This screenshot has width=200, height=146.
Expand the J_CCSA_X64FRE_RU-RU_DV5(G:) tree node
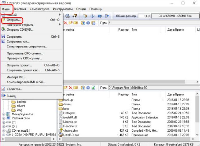click(x=4, y=135)
